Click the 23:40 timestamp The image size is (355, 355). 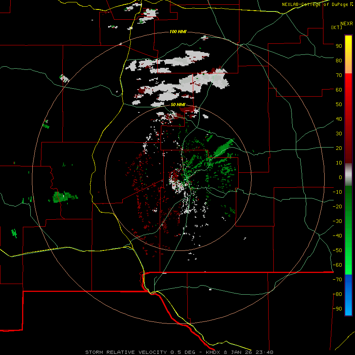click(264, 352)
